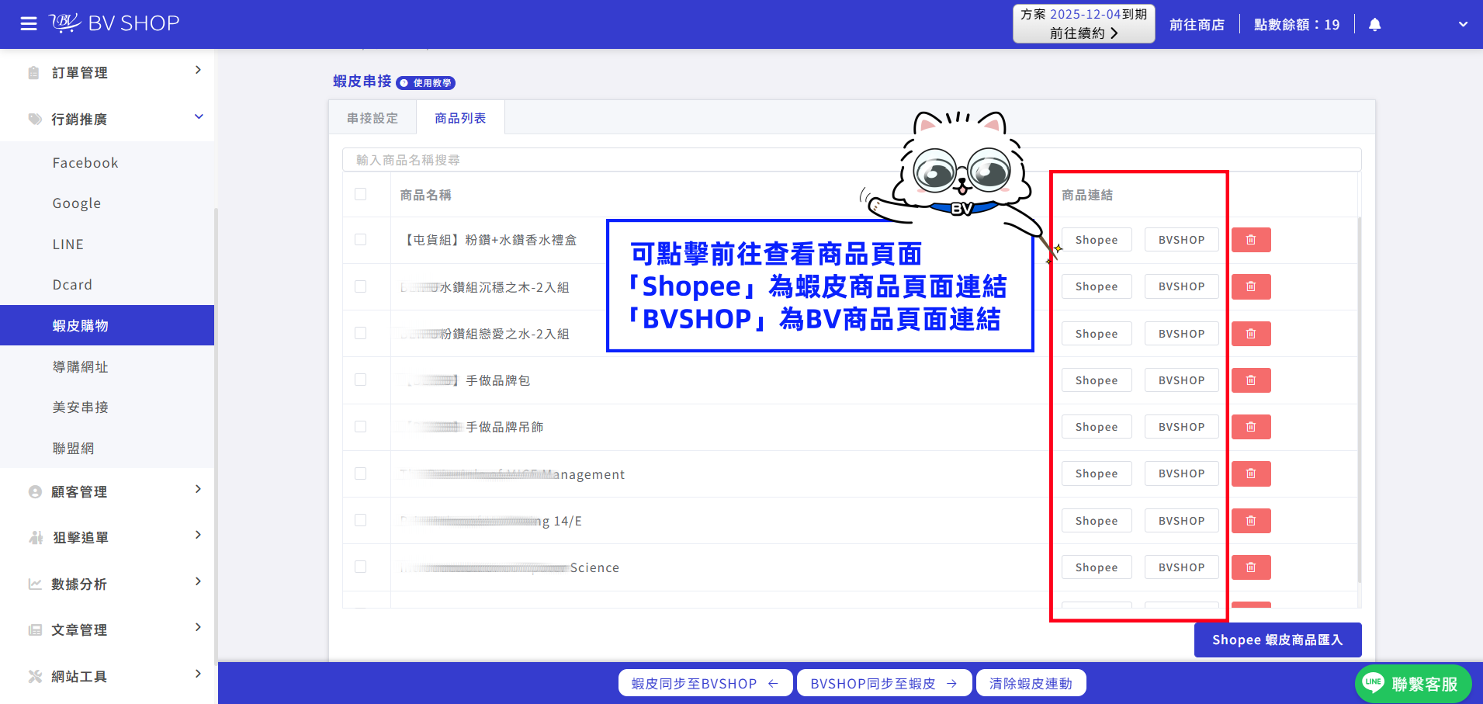This screenshot has width=1483, height=704.
Task: Open the hamburger menu icon
Action: point(29,24)
